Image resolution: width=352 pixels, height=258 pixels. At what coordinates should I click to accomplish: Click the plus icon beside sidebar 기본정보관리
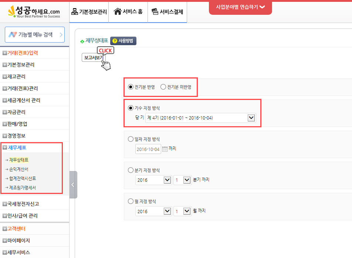4,65
